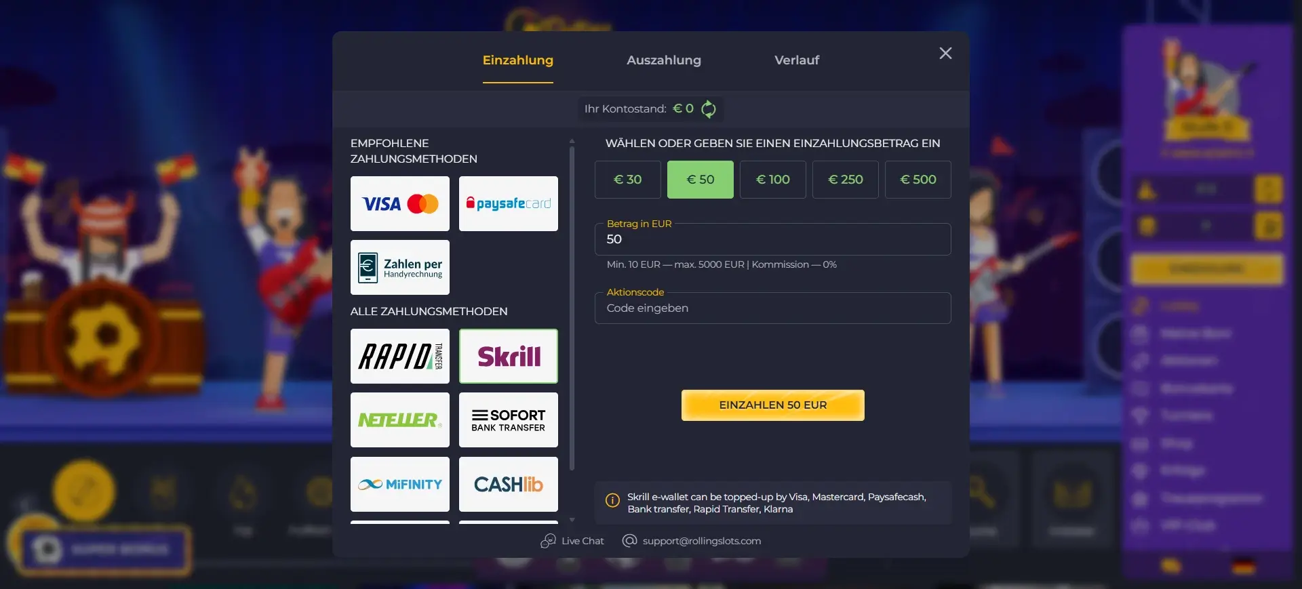This screenshot has width=1302, height=589.
Task: Click the Skrill info notice icon
Action: pos(612,500)
